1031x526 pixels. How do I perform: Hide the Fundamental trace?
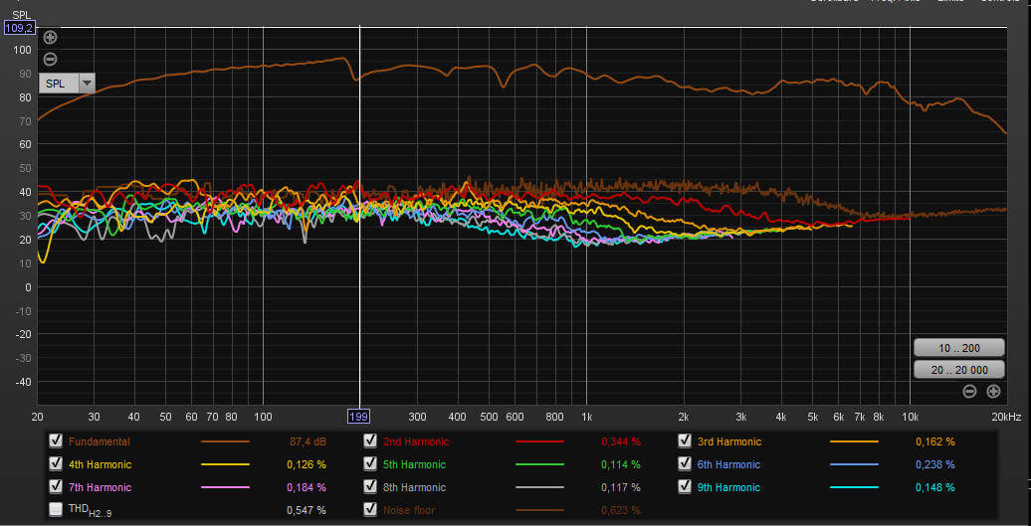[56, 440]
